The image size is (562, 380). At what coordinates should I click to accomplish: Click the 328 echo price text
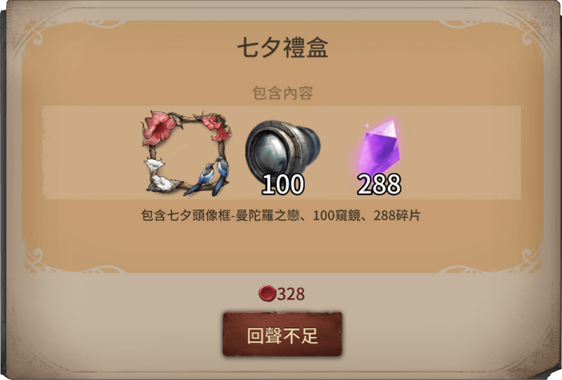click(291, 294)
